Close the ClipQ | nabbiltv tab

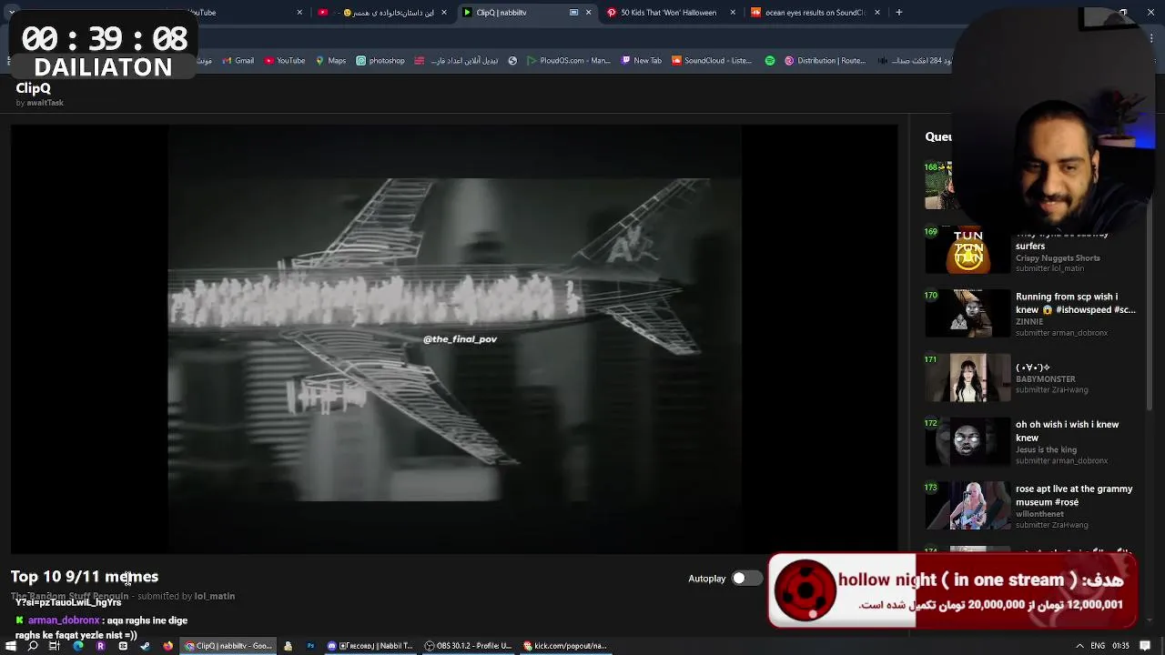[x=588, y=13]
